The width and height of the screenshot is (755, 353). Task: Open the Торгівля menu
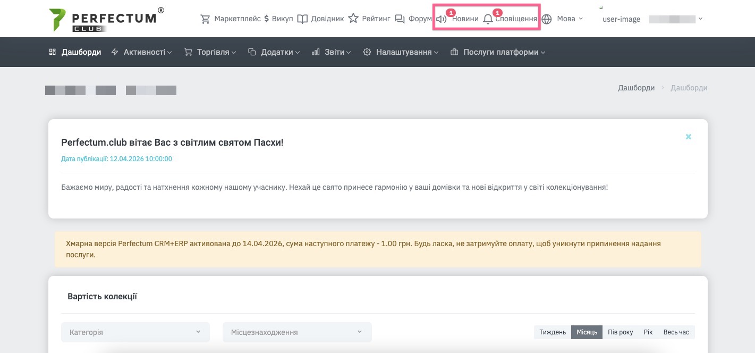210,52
